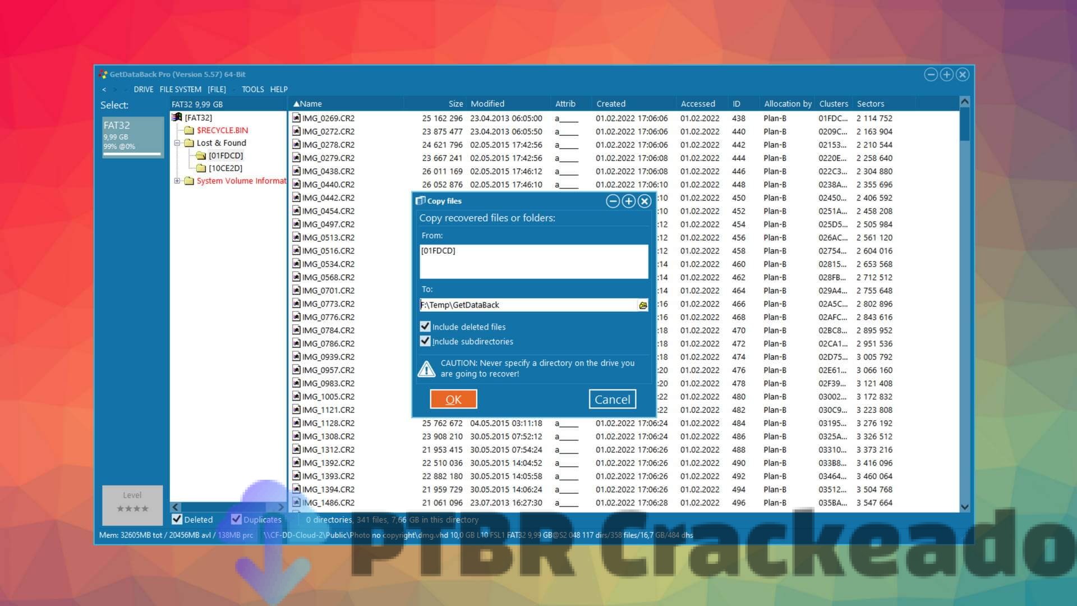Click the To destination path field
Image resolution: width=1077 pixels, height=606 pixels.
[x=528, y=305]
